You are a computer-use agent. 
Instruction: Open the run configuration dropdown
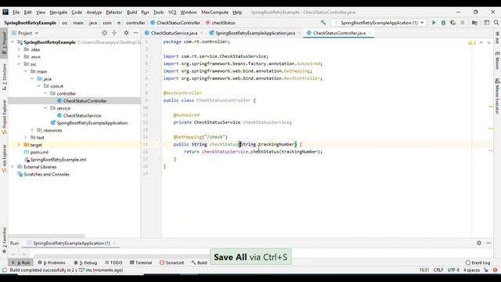379,23
